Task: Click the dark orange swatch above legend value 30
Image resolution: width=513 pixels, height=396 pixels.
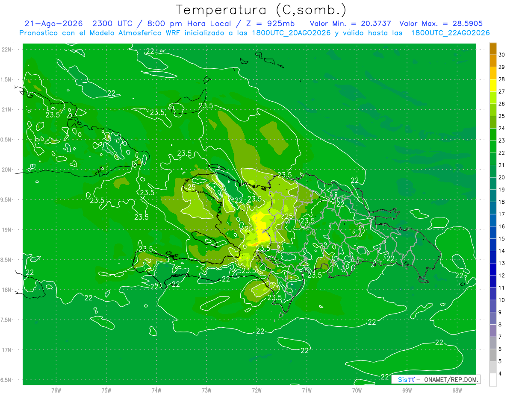Action: click(x=493, y=49)
